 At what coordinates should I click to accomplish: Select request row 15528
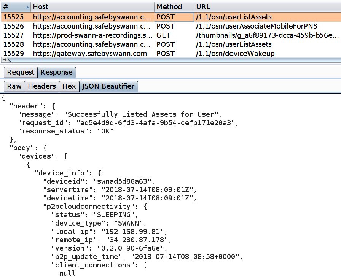tap(170, 44)
